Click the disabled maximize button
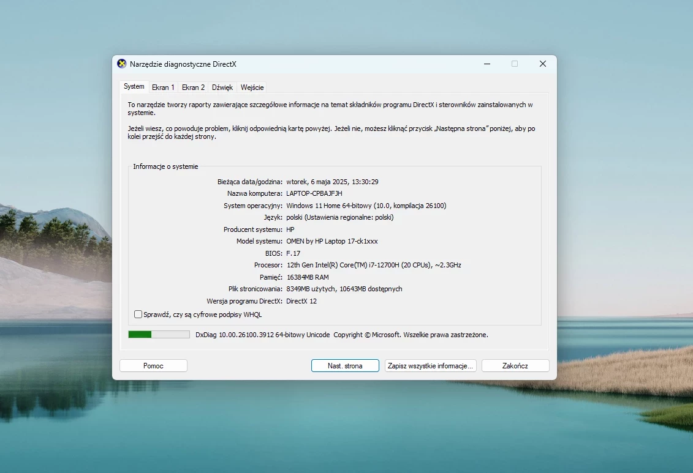The width and height of the screenshot is (693, 473). tap(515, 64)
